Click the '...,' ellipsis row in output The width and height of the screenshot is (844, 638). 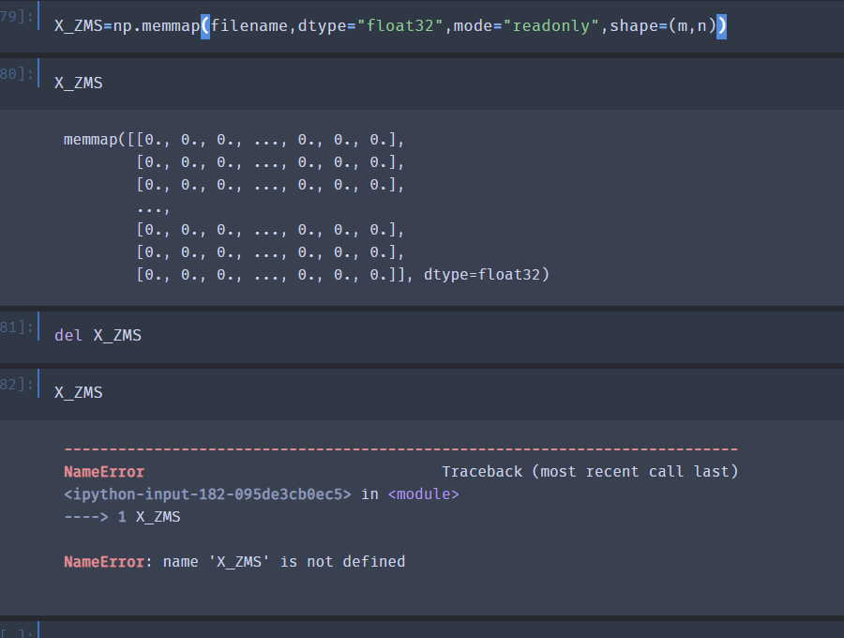(154, 208)
